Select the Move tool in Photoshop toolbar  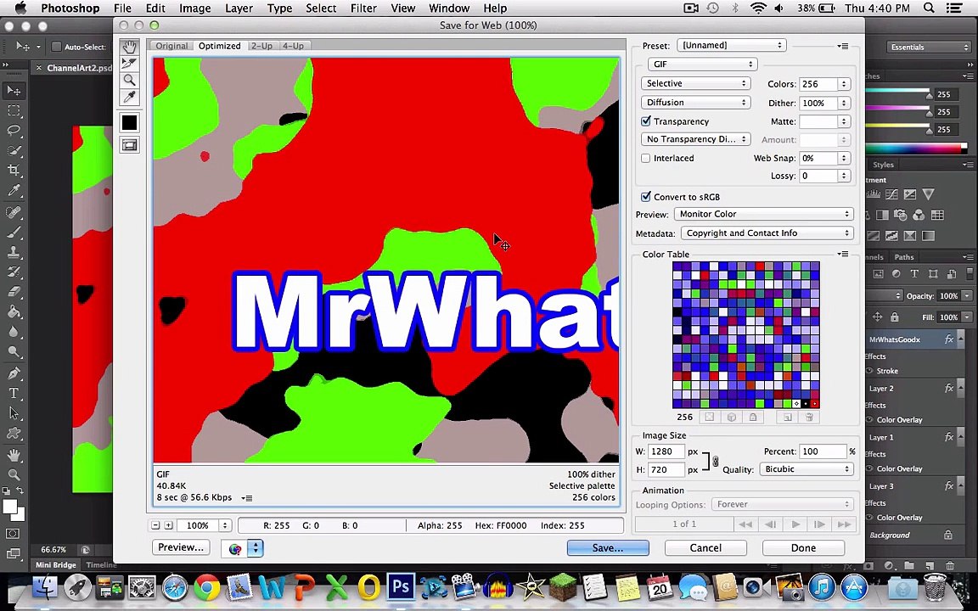click(14, 91)
